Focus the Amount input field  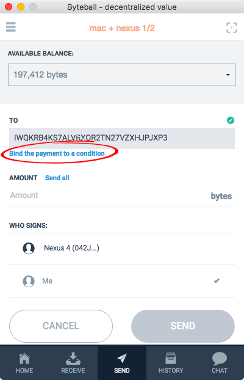click(x=109, y=195)
